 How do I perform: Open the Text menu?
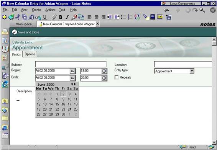62,10
